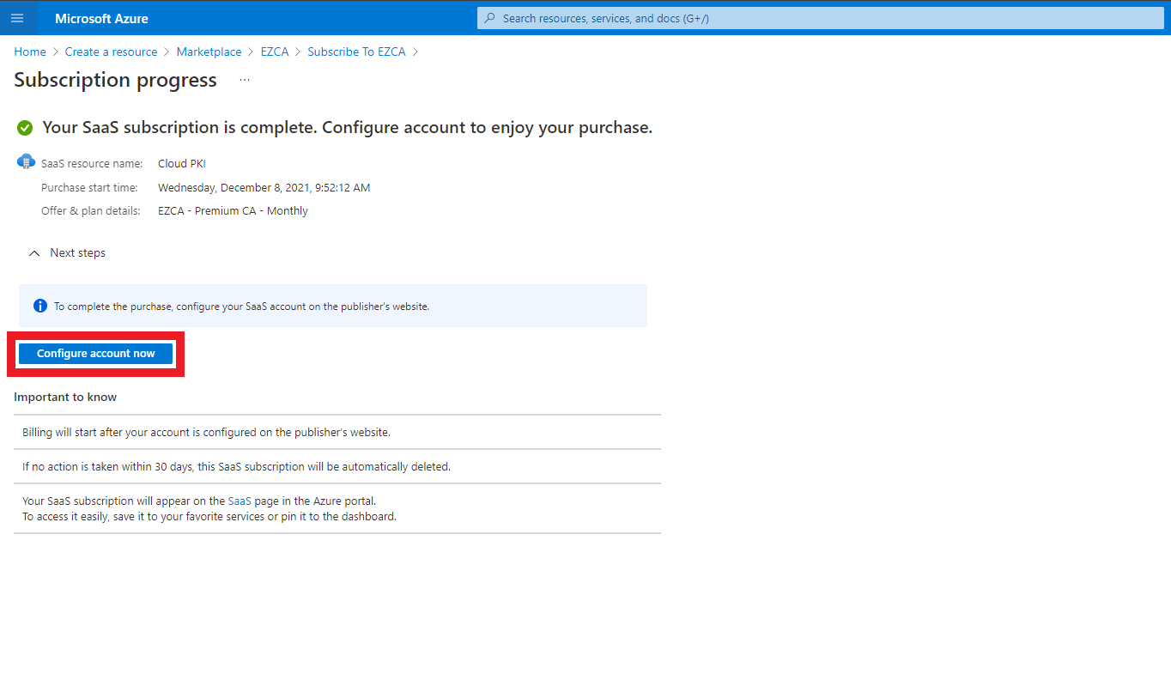Open EZCA breadcrumb link
This screenshot has height=674, width=1171.
[275, 52]
